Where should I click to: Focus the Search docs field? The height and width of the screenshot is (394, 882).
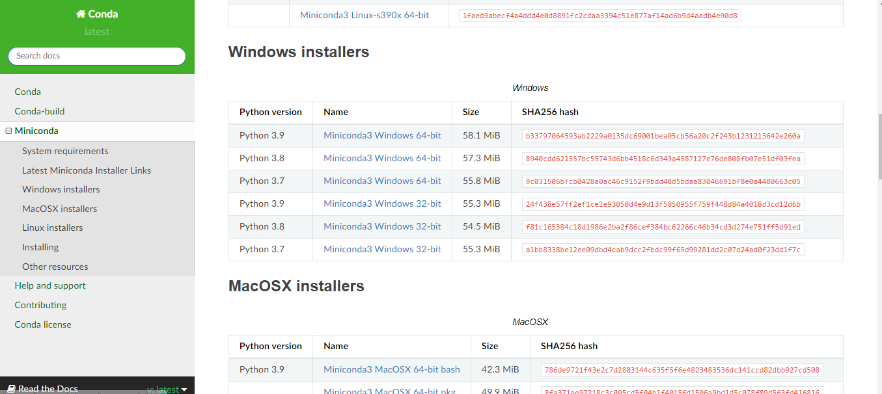pos(97,56)
